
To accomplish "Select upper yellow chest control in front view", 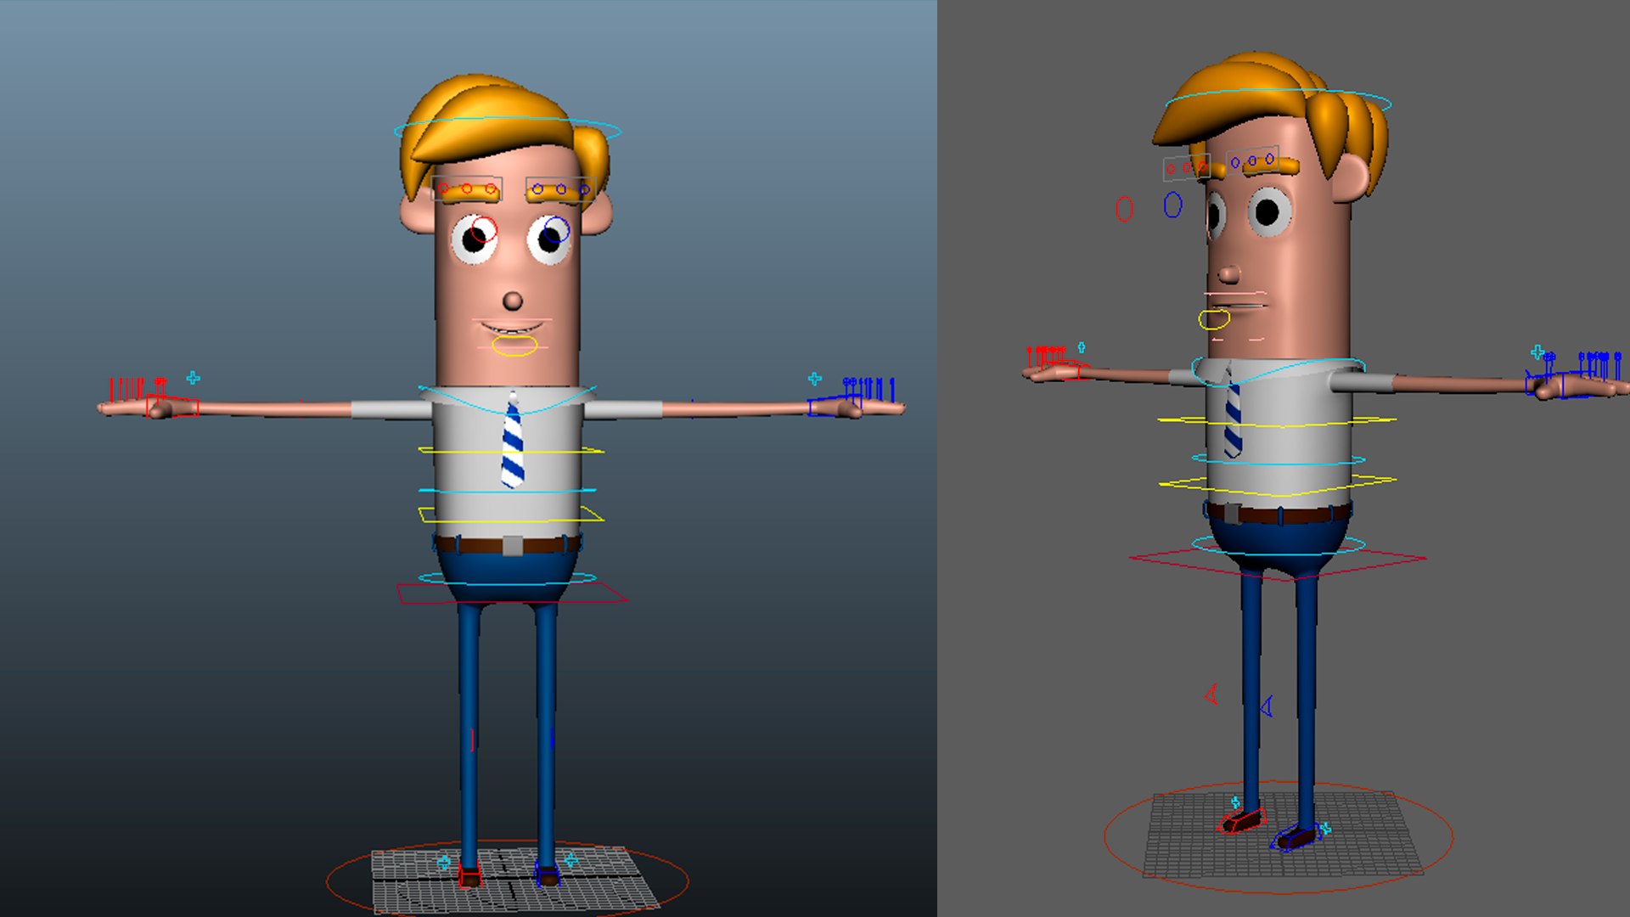I will click(x=510, y=451).
